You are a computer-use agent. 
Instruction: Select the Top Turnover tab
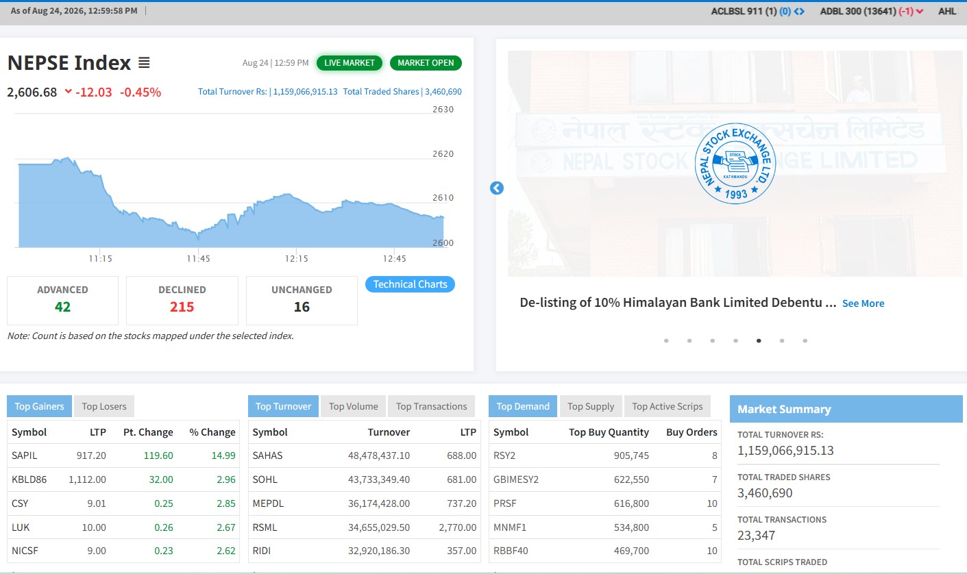[x=283, y=406]
